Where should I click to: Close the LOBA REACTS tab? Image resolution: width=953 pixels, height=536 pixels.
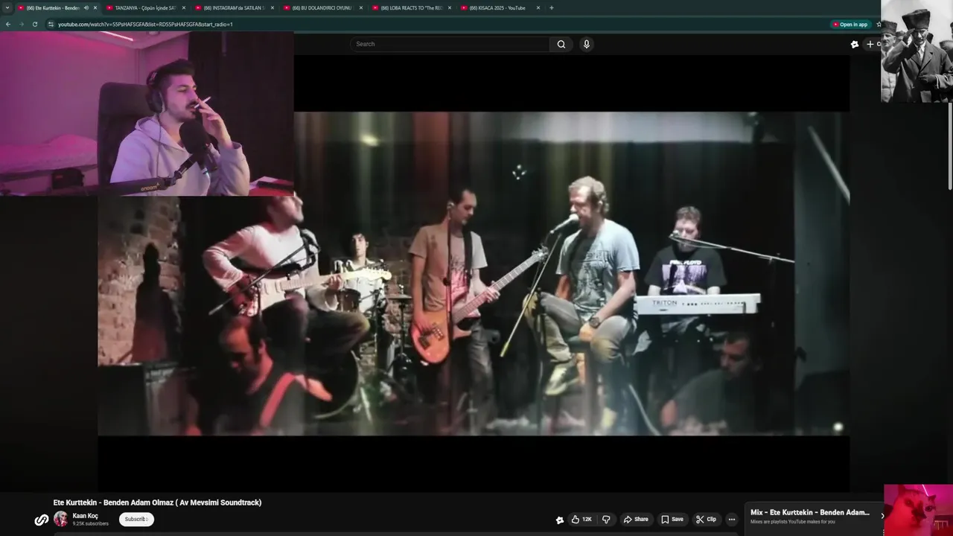pyautogui.click(x=450, y=7)
